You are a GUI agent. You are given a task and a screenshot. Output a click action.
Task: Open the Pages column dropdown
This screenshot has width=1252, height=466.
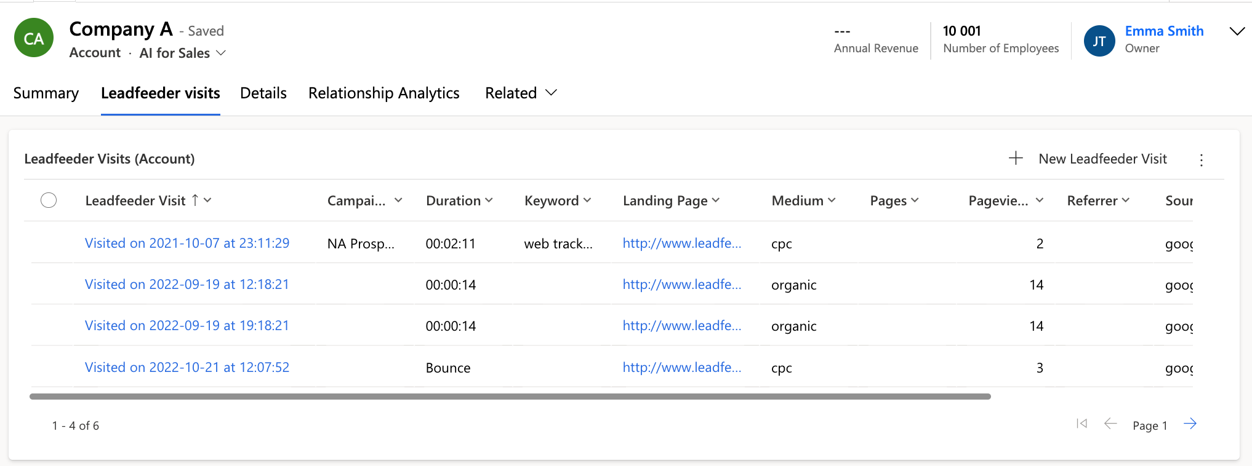pyautogui.click(x=915, y=200)
